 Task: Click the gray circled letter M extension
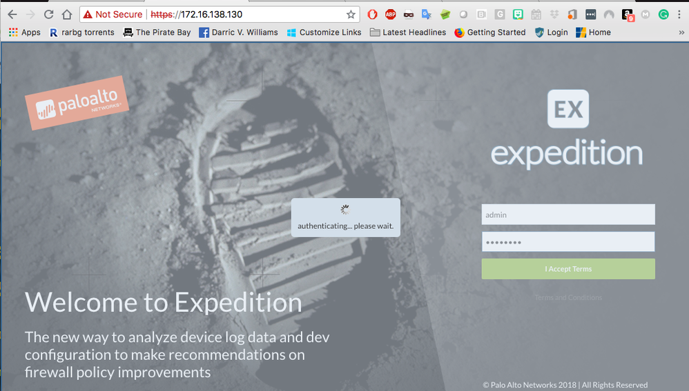645,14
